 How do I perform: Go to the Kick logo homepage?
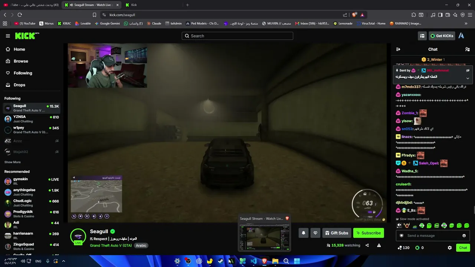27,36
